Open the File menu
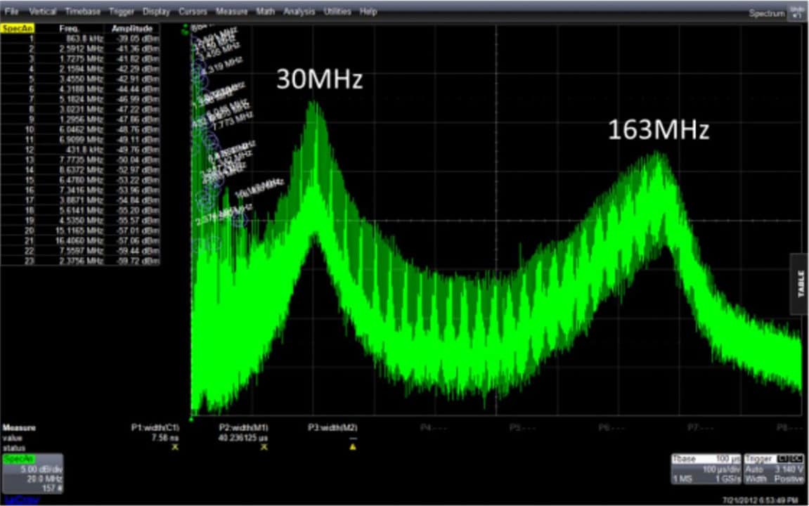The width and height of the screenshot is (809, 506). 13,12
